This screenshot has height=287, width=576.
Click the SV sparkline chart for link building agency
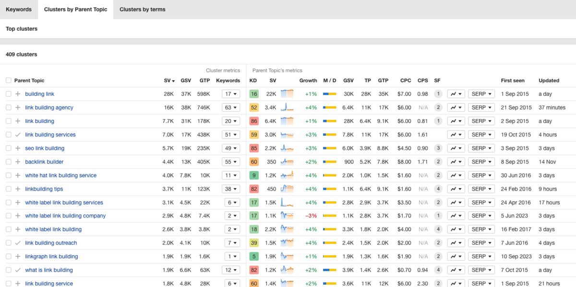[287, 108]
